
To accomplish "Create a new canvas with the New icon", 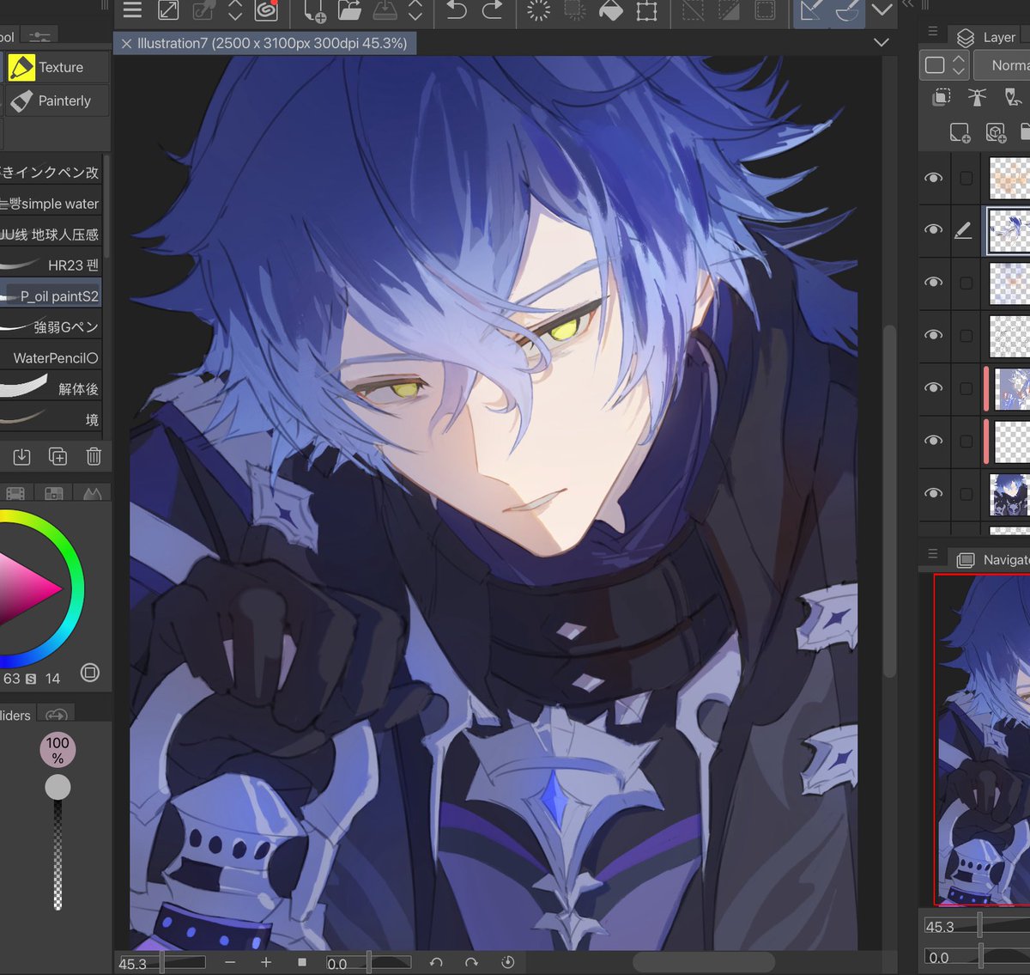I will (x=314, y=10).
